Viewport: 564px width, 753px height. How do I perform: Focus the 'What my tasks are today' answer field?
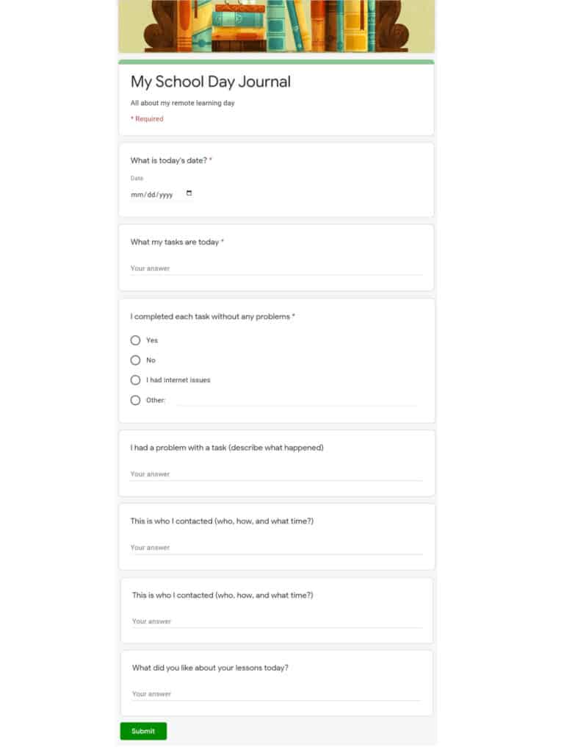coord(276,268)
